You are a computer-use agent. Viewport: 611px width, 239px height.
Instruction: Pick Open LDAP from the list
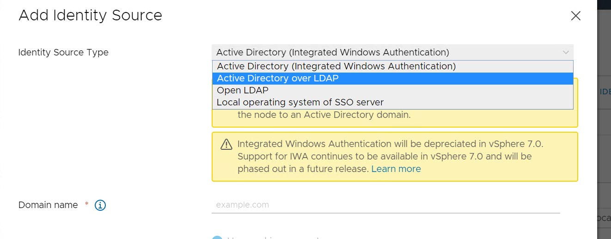(x=243, y=90)
